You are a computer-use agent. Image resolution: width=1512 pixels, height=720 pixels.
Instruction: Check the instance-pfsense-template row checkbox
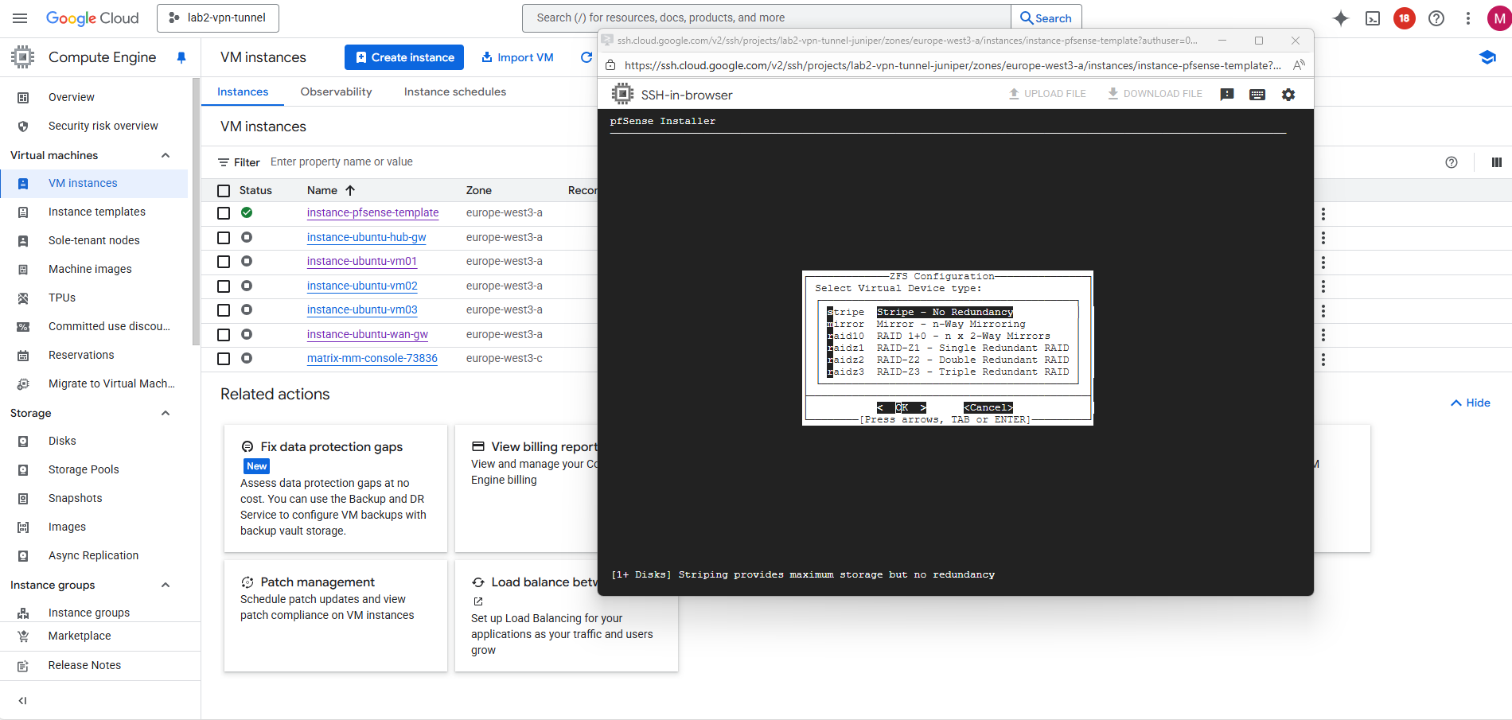tap(224, 213)
